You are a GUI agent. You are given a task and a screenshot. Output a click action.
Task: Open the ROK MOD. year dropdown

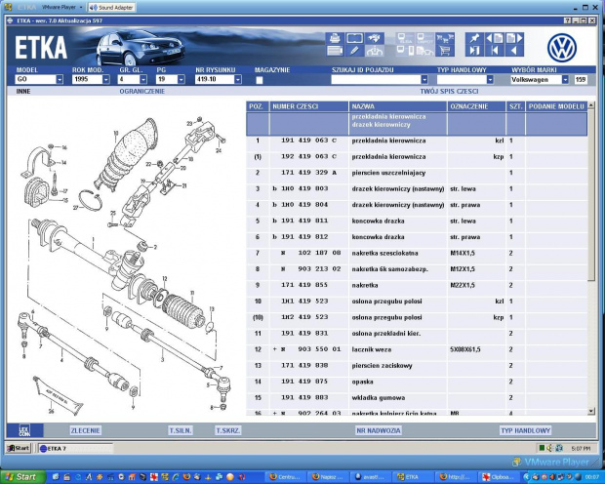(105, 79)
